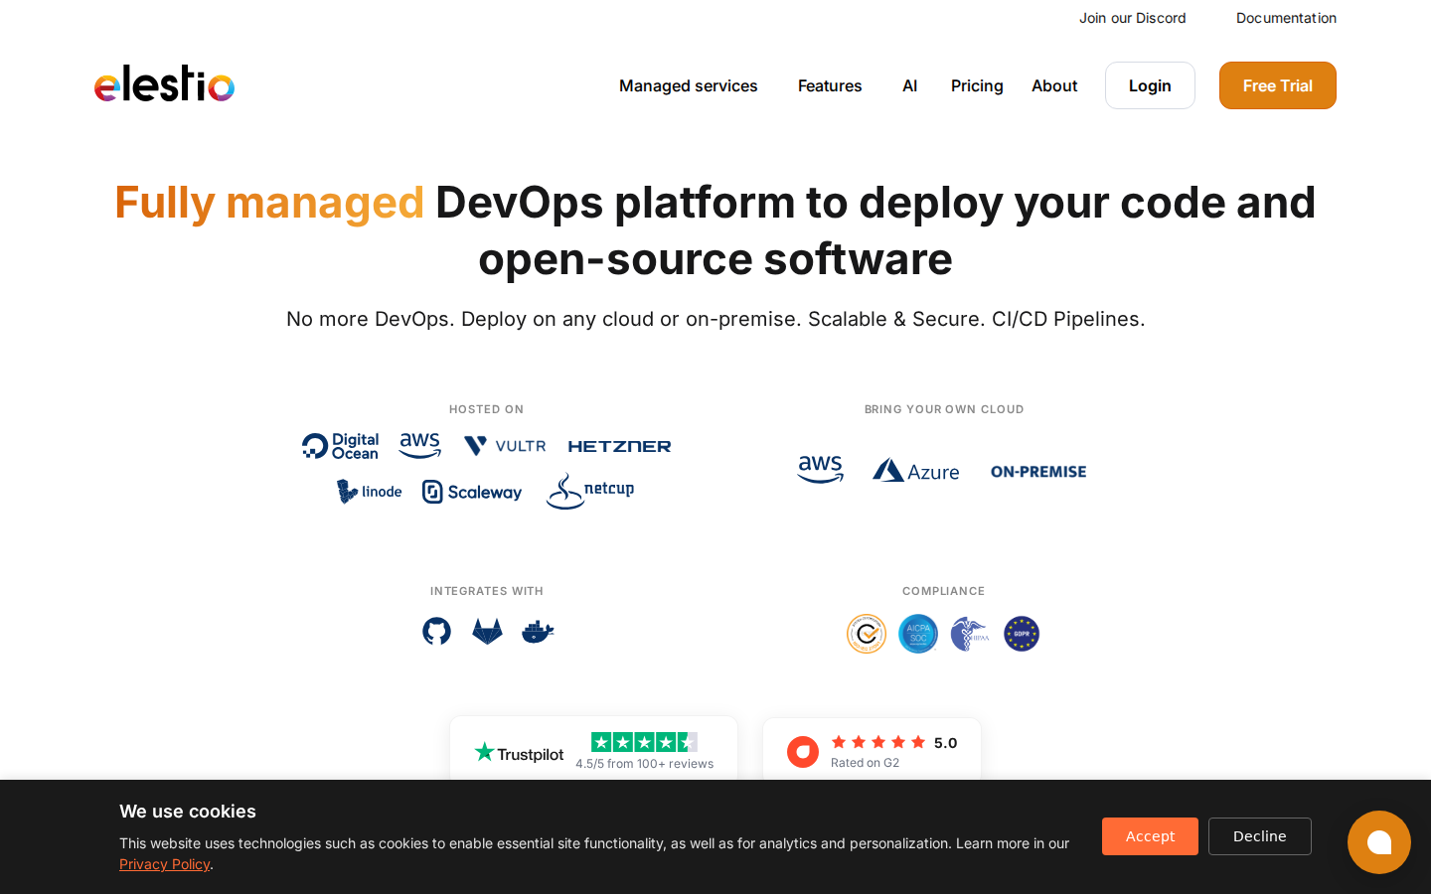The image size is (1431, 894).
Task: Accept the cookie consent
Action: [1149, 836]
